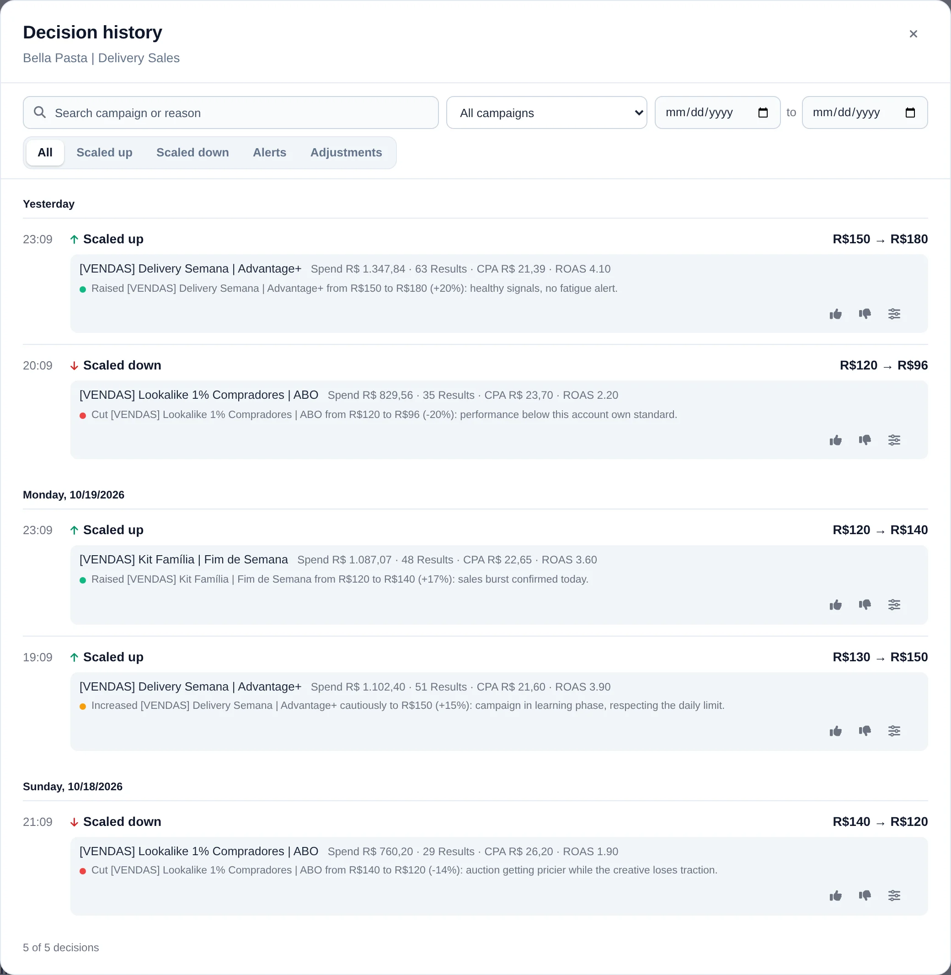Image resolution: width=951 pixels, height=975 pixels.
Task: Click 'R$120 → R$140' budget change text
Action: coord(880,530)
